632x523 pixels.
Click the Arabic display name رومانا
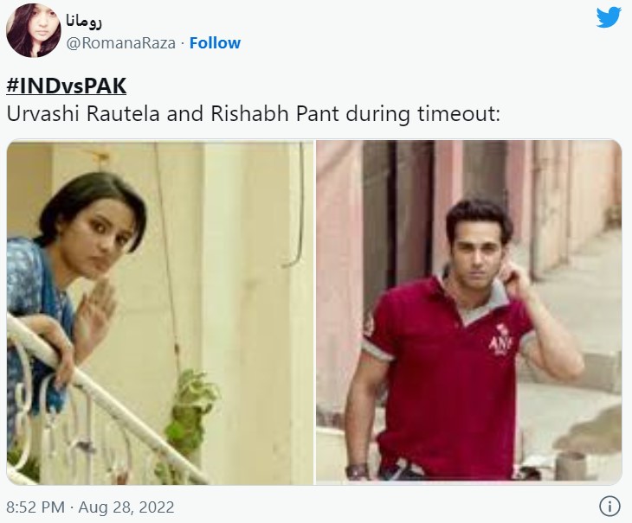click(84, 21)
